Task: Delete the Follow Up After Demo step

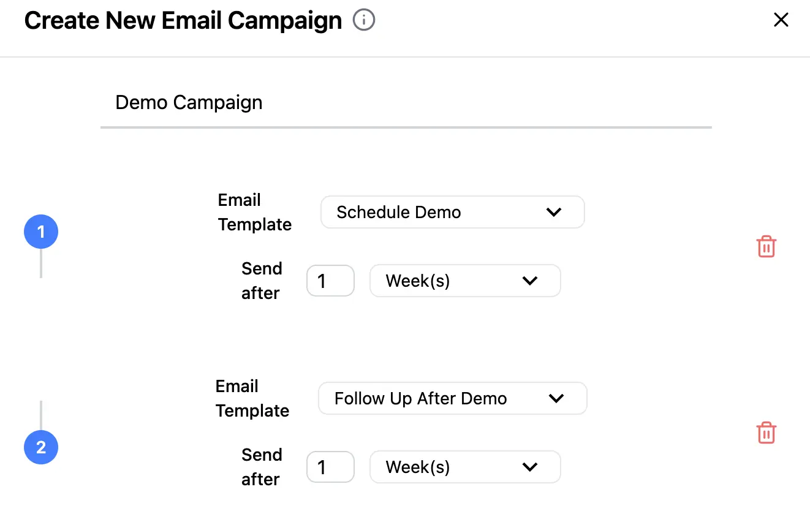Action: coord(766,433)
